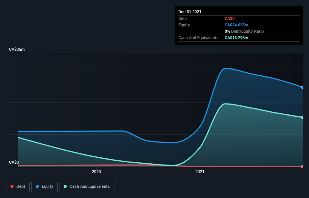The height and width of the screenshot is (198, 309).
Task: Click the CA$24.635m equity value in the tooltip
Action: tap(236, 25)
